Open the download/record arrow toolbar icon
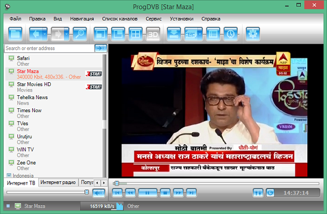 174,34
